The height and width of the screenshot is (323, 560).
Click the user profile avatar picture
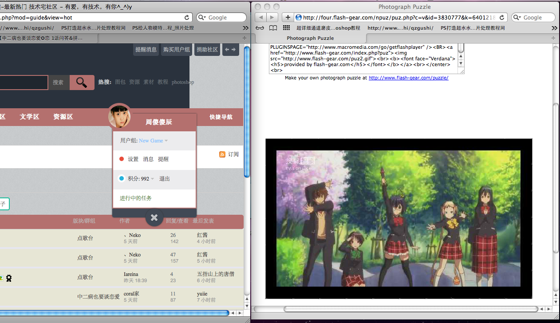click(119, 116)
